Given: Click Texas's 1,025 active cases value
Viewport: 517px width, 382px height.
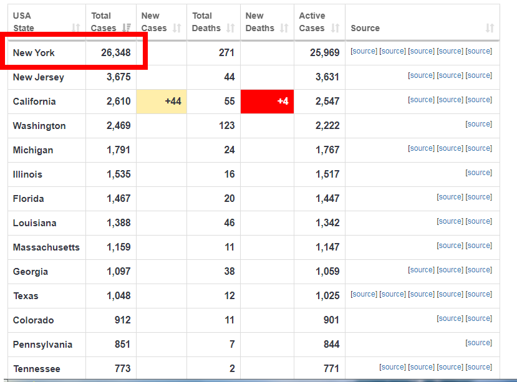Looking at the screenshot, I should 327,296.
